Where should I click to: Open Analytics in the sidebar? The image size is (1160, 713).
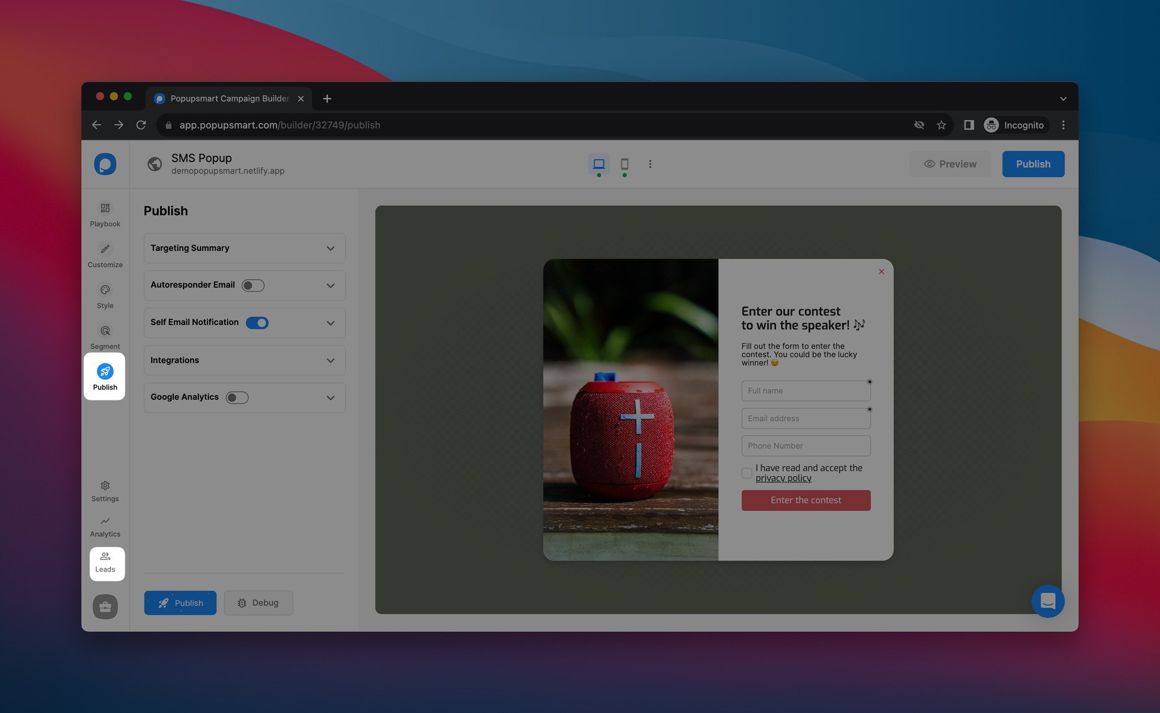[x=105, y=526]
